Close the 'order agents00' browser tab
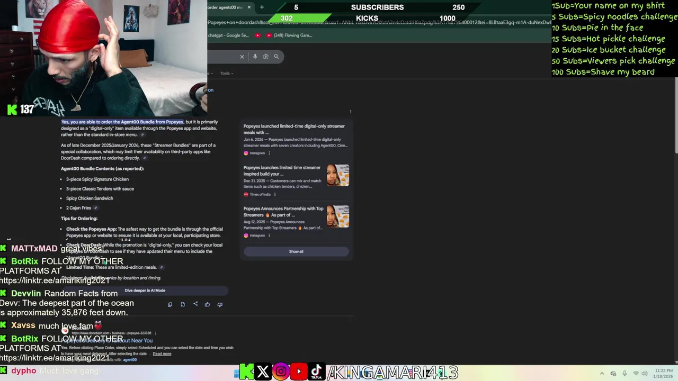Image resolution: width=678 pixels, height=381 pixels. point(249,7)
